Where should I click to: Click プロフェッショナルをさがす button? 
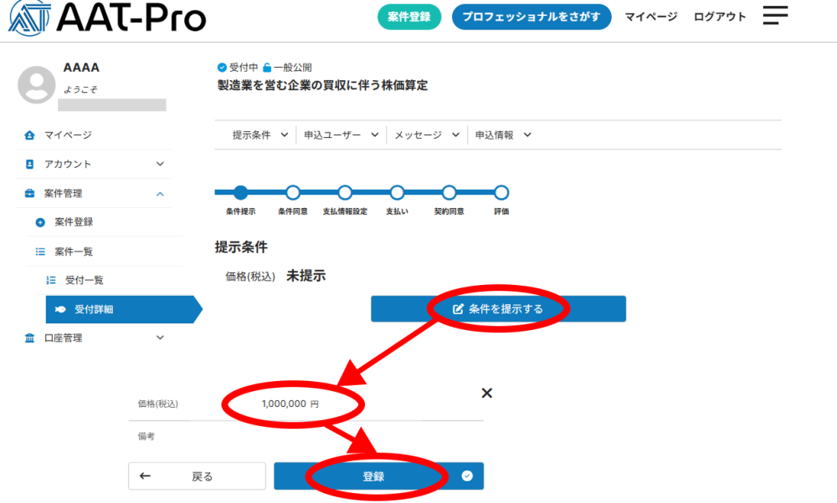[x=531, y=17]
